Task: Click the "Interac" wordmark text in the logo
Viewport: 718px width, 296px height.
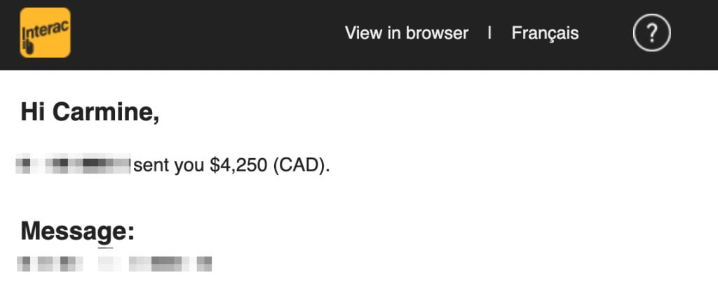Action: [46, 30]
